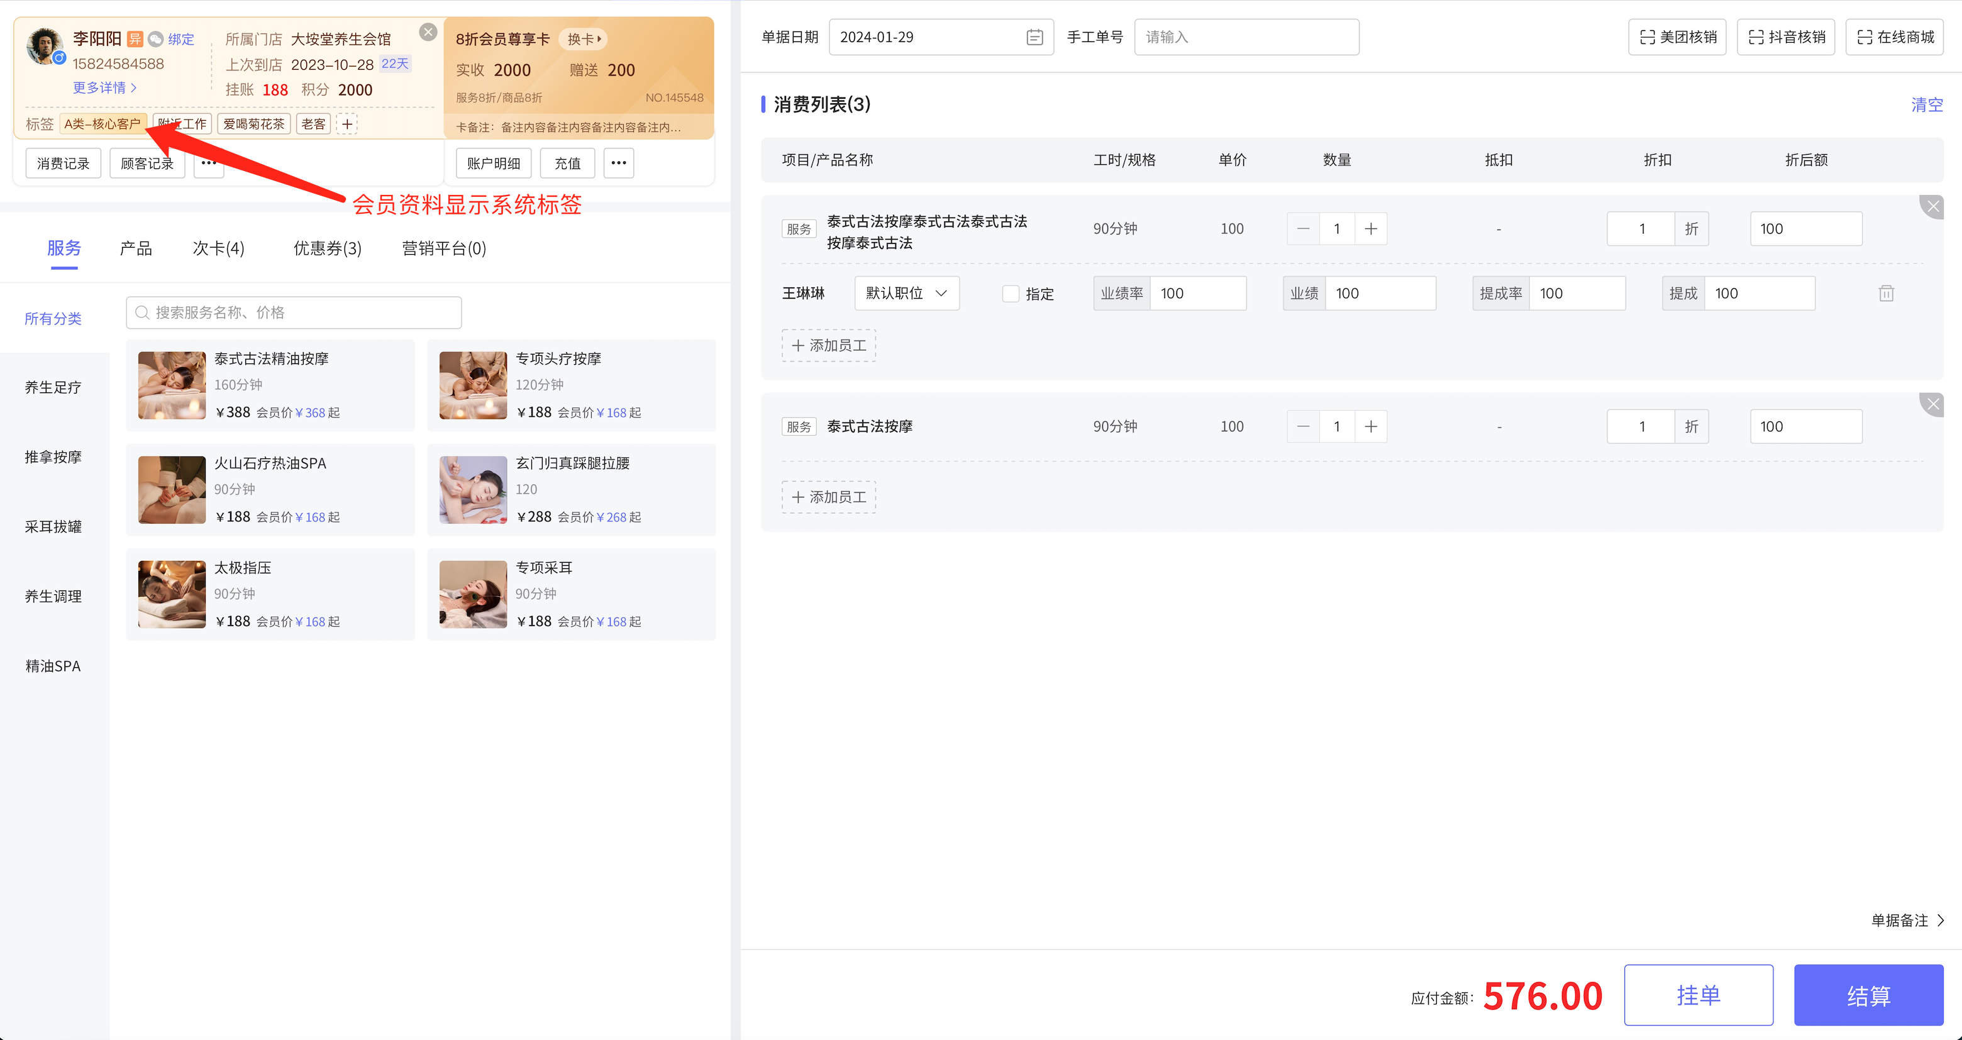This screenshot has width=1962, height=1040.
Task: Increase quantity of first service item
Action: pyautogui.click(x=1370, y=228)
